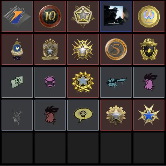Select the red rooster graffiti

coord(50,115)
